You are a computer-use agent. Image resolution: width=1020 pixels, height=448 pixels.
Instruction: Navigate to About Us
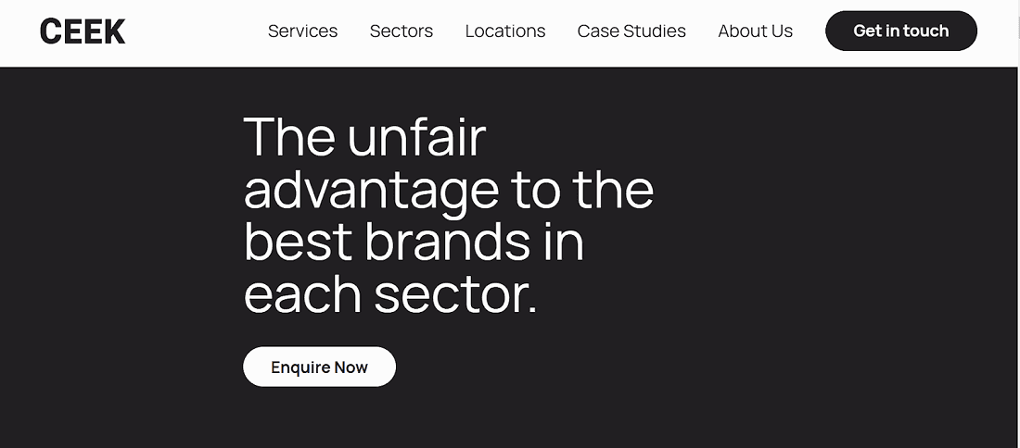coord(755,31)
